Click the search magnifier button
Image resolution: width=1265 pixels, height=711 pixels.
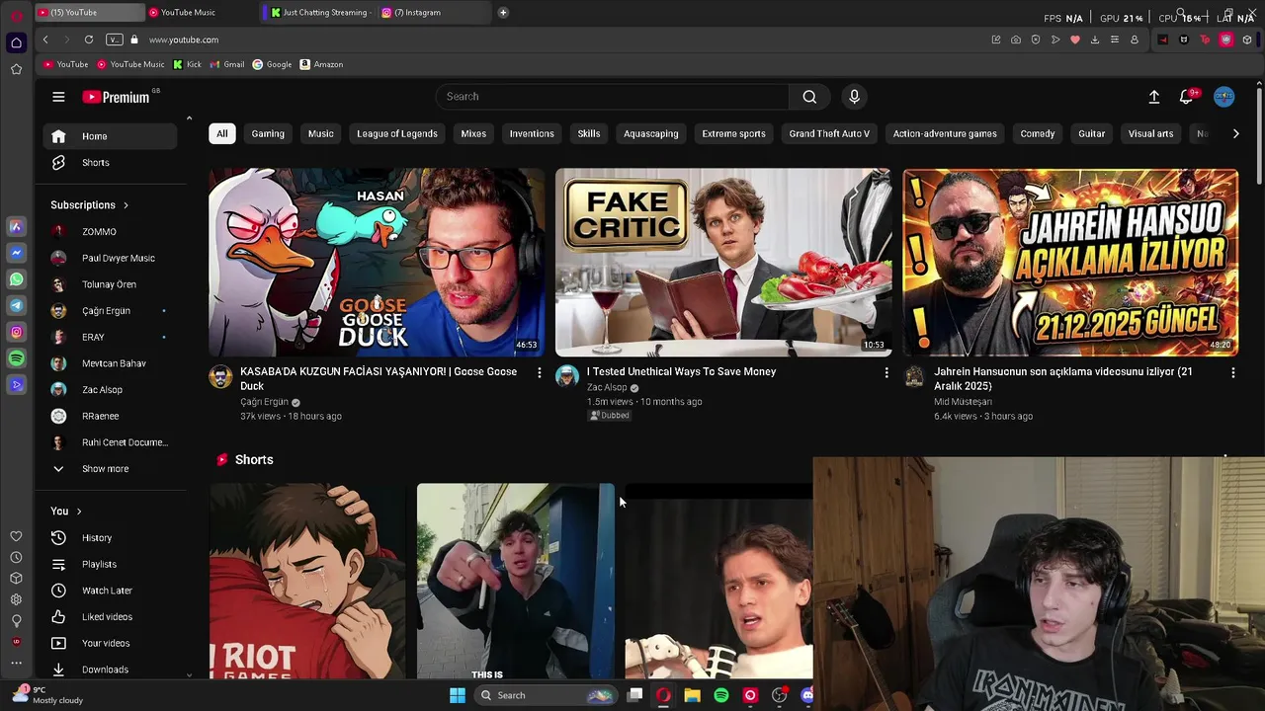809,97
